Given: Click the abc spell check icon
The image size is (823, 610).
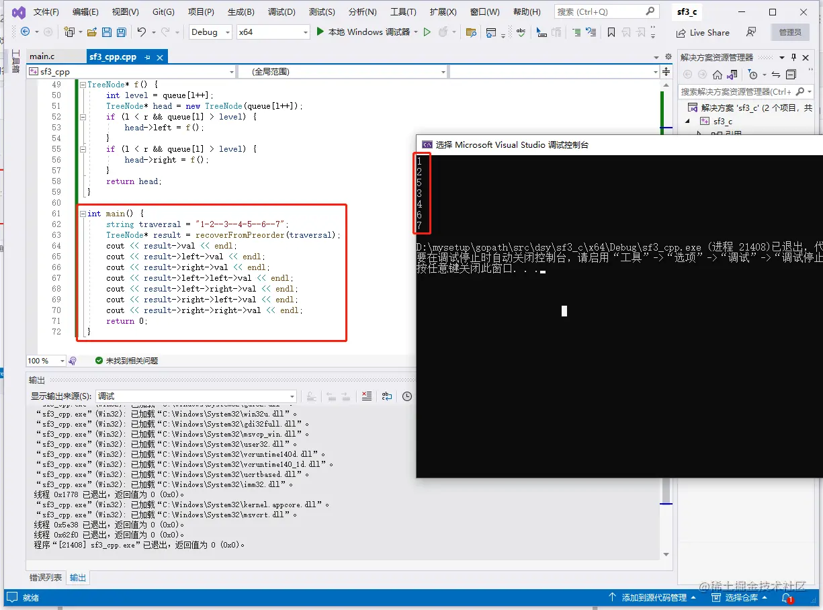Looking at the screenshot, I should point(520,32).
